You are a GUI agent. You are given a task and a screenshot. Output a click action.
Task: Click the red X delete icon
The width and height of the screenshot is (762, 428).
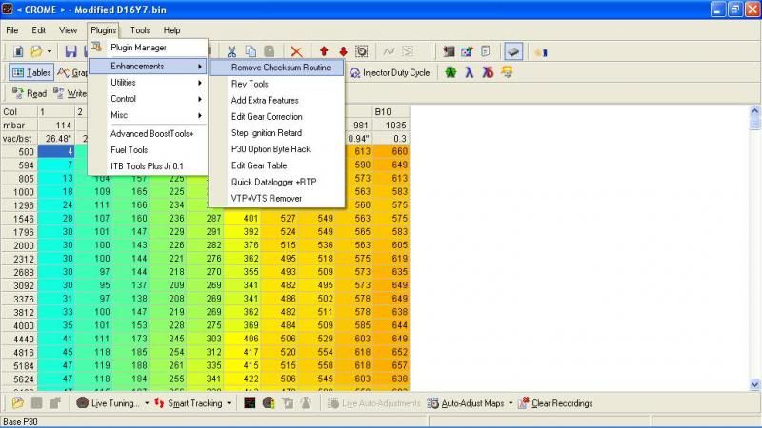[296, 50]
